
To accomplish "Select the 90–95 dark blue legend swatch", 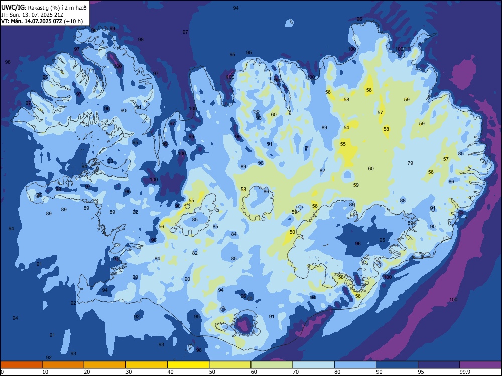I will 397,365.
